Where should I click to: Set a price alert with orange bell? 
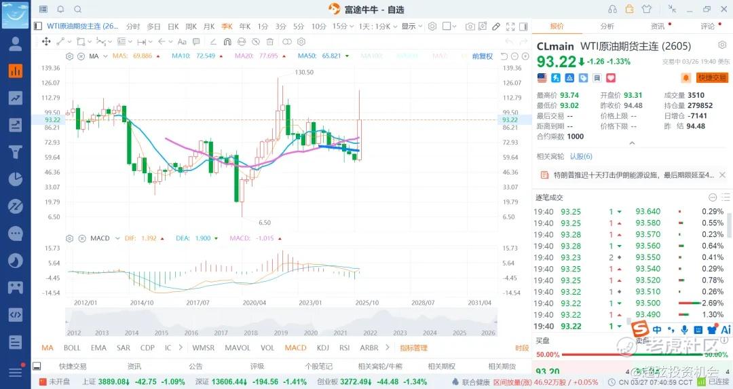[685, 77]
